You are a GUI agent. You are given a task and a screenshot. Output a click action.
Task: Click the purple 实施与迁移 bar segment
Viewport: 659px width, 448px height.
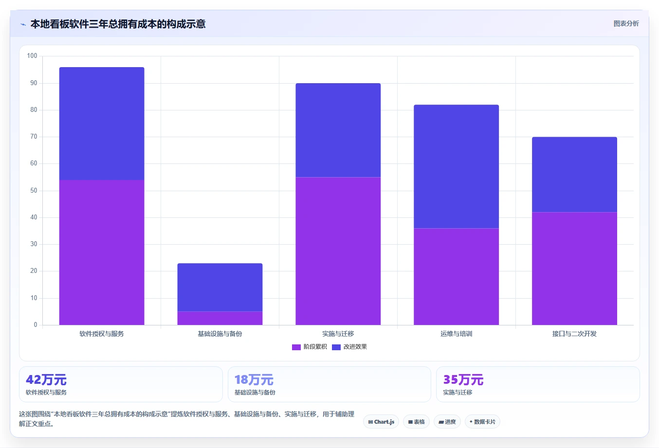tap(338, 251)
